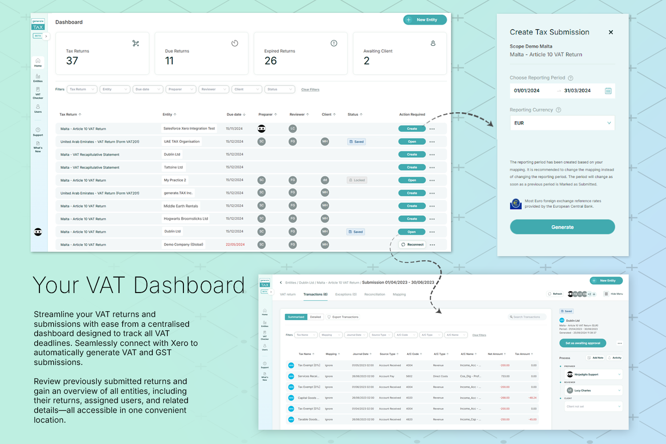This screenshot has height=444, width=666.
Task: Open Users in the Submission window sidebar
Action: point(265,347)
